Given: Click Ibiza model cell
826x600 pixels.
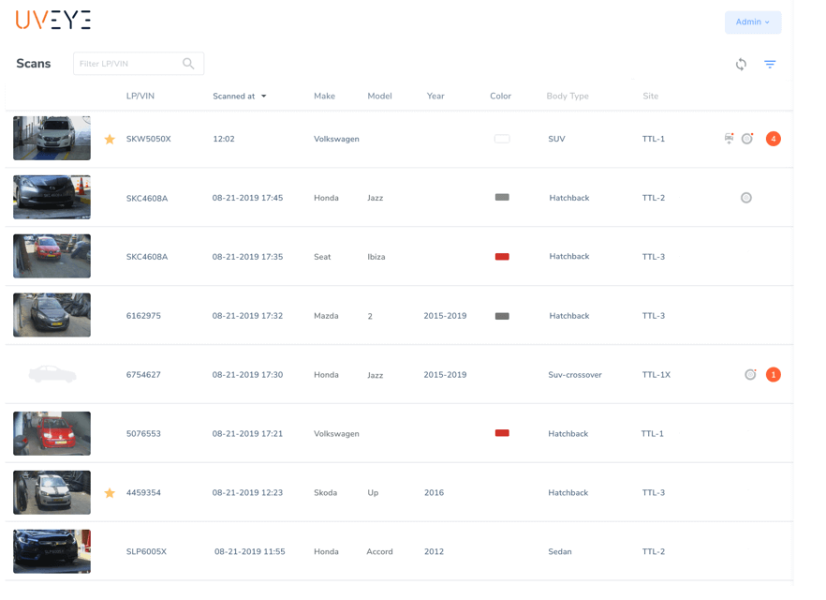Looking at the screenshot, I should (x=376, y=257).
